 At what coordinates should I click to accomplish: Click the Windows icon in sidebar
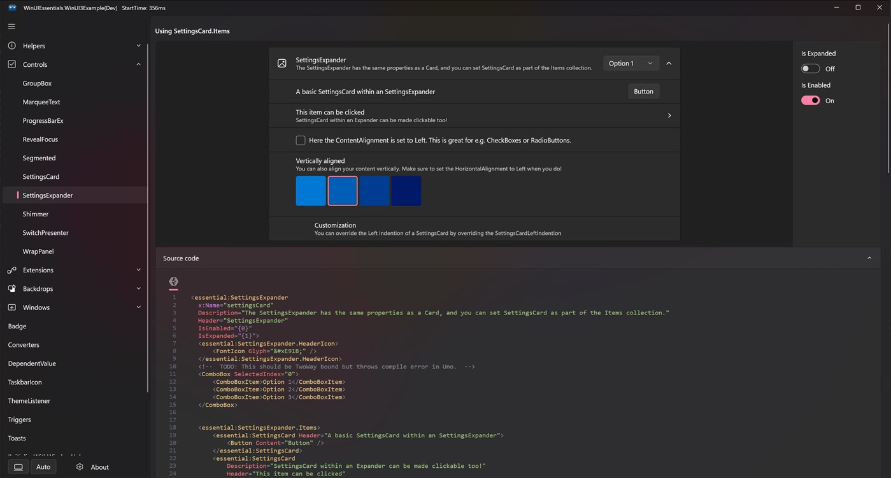[11, 307]
